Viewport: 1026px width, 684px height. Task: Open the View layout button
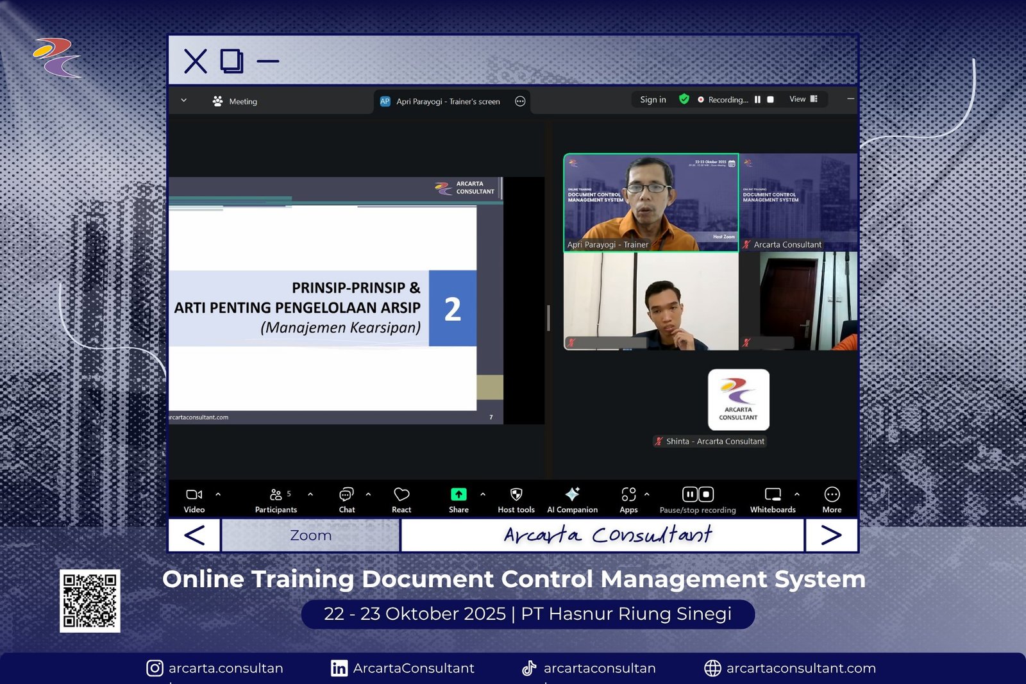click(803, 99)
